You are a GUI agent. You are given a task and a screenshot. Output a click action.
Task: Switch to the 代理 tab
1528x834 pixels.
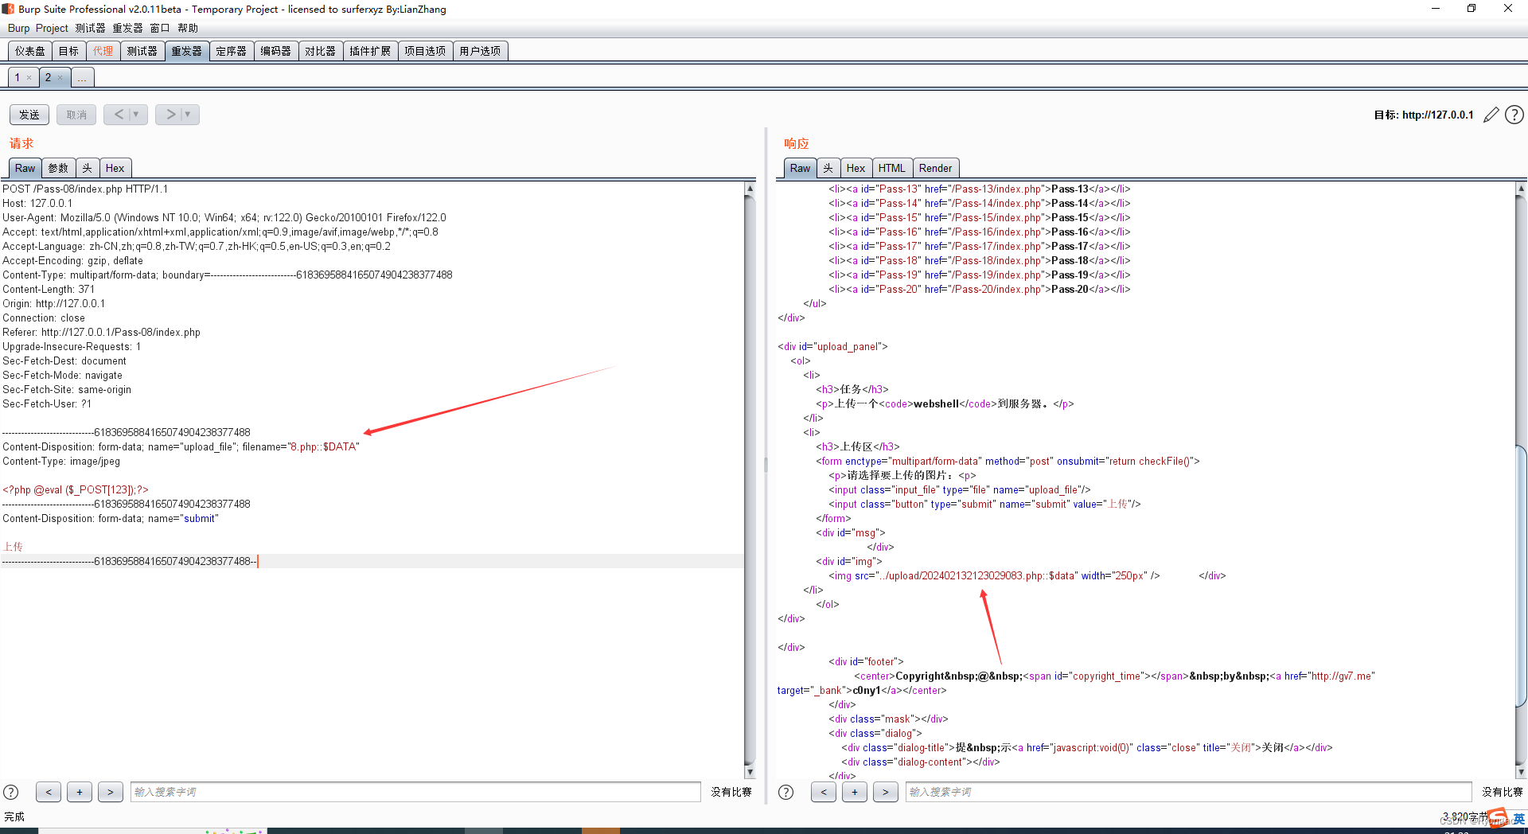point(103,51)
